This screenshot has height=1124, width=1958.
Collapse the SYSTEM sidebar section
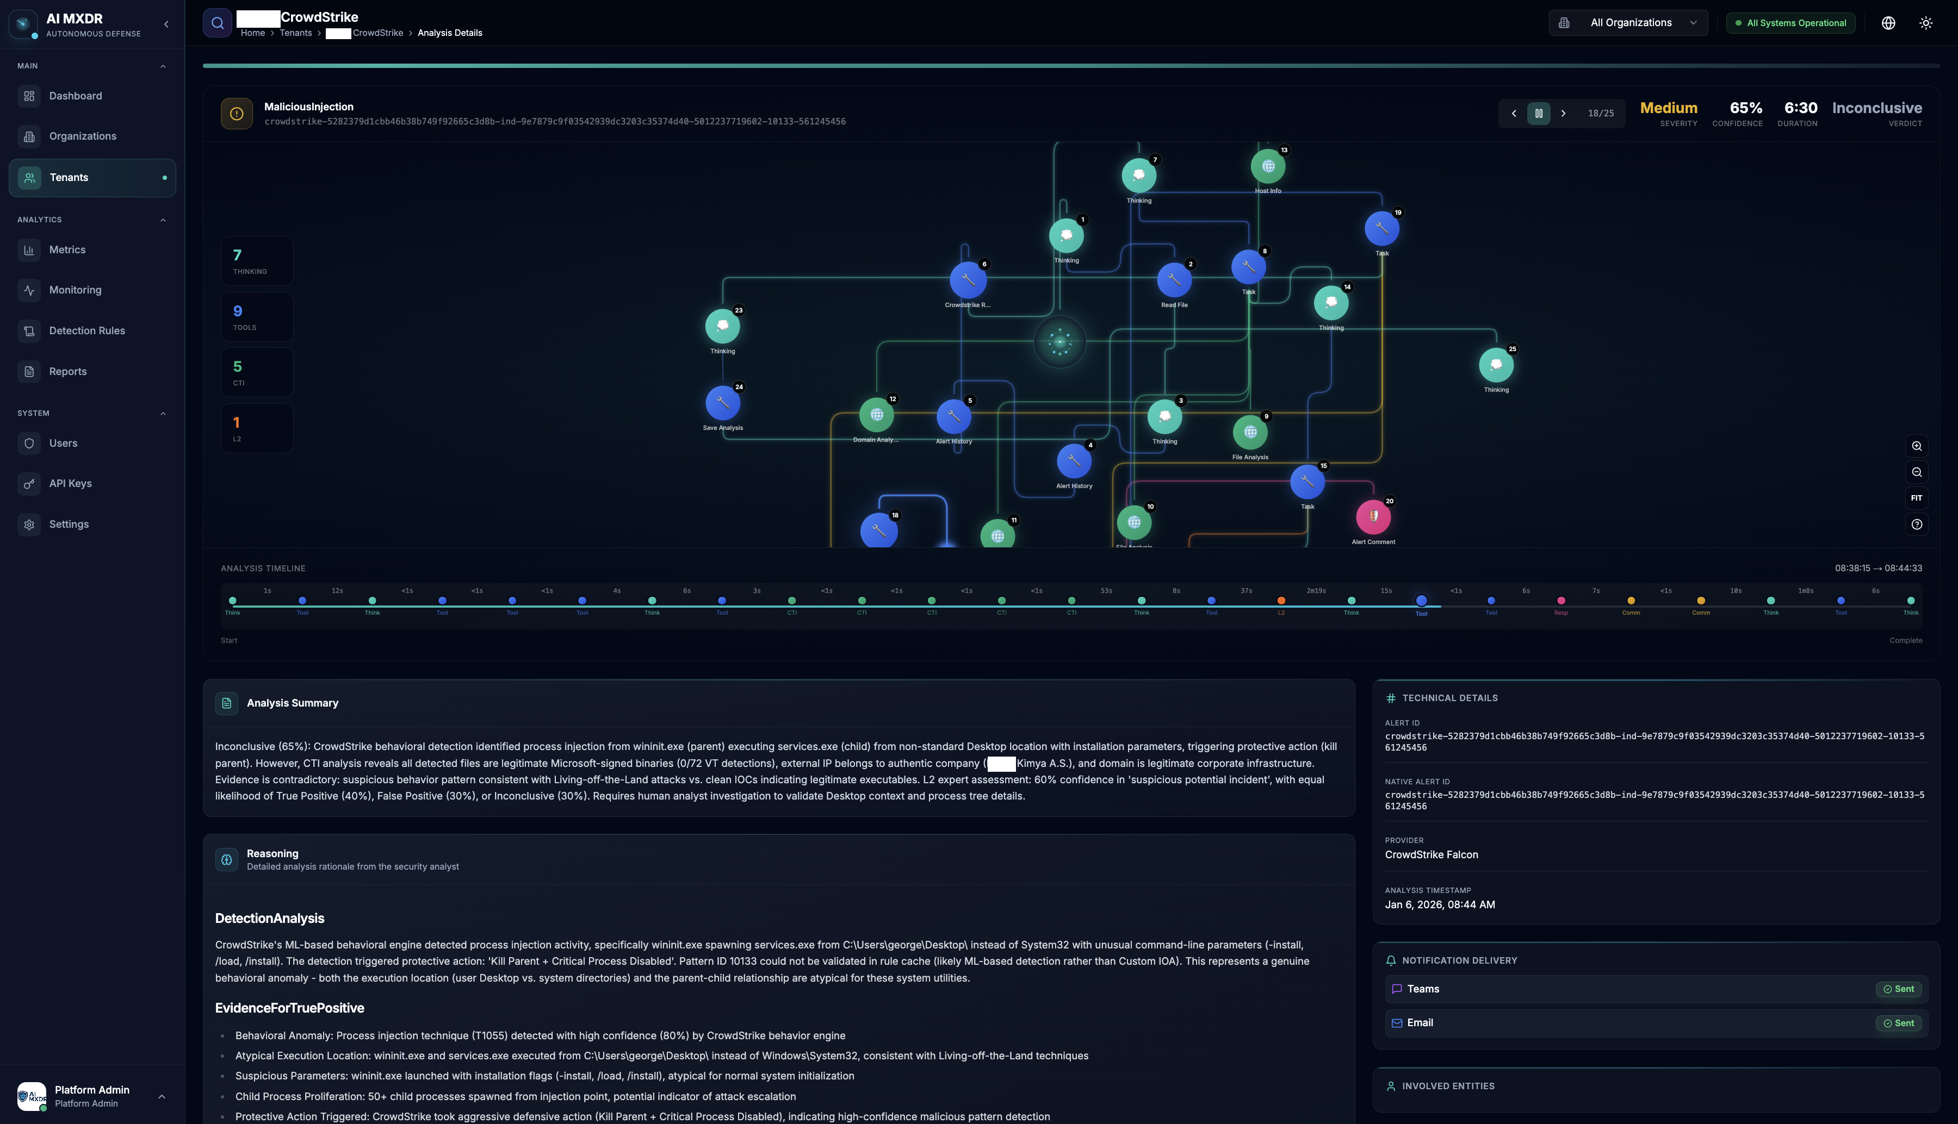click(163, 414)
